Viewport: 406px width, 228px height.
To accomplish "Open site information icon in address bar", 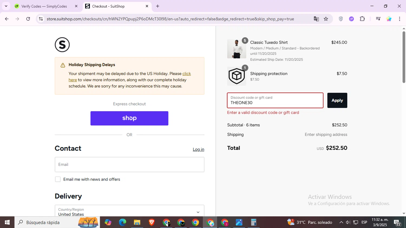I will [41, 19].
